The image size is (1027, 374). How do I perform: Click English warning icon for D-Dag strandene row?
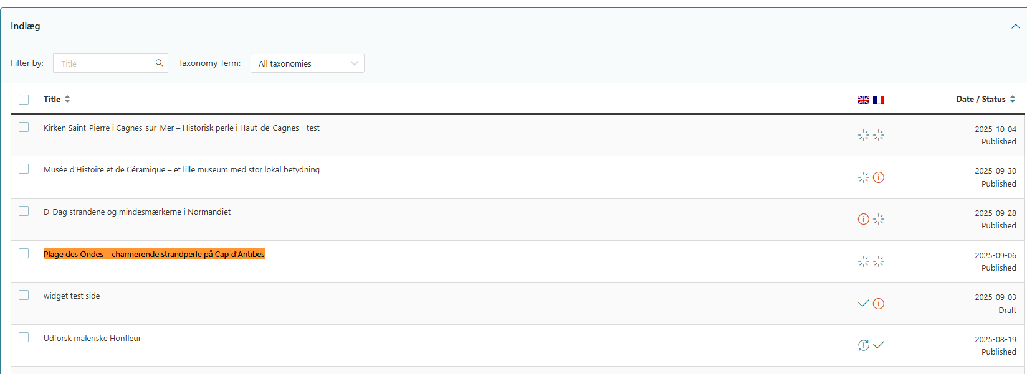tap(863, 219)
